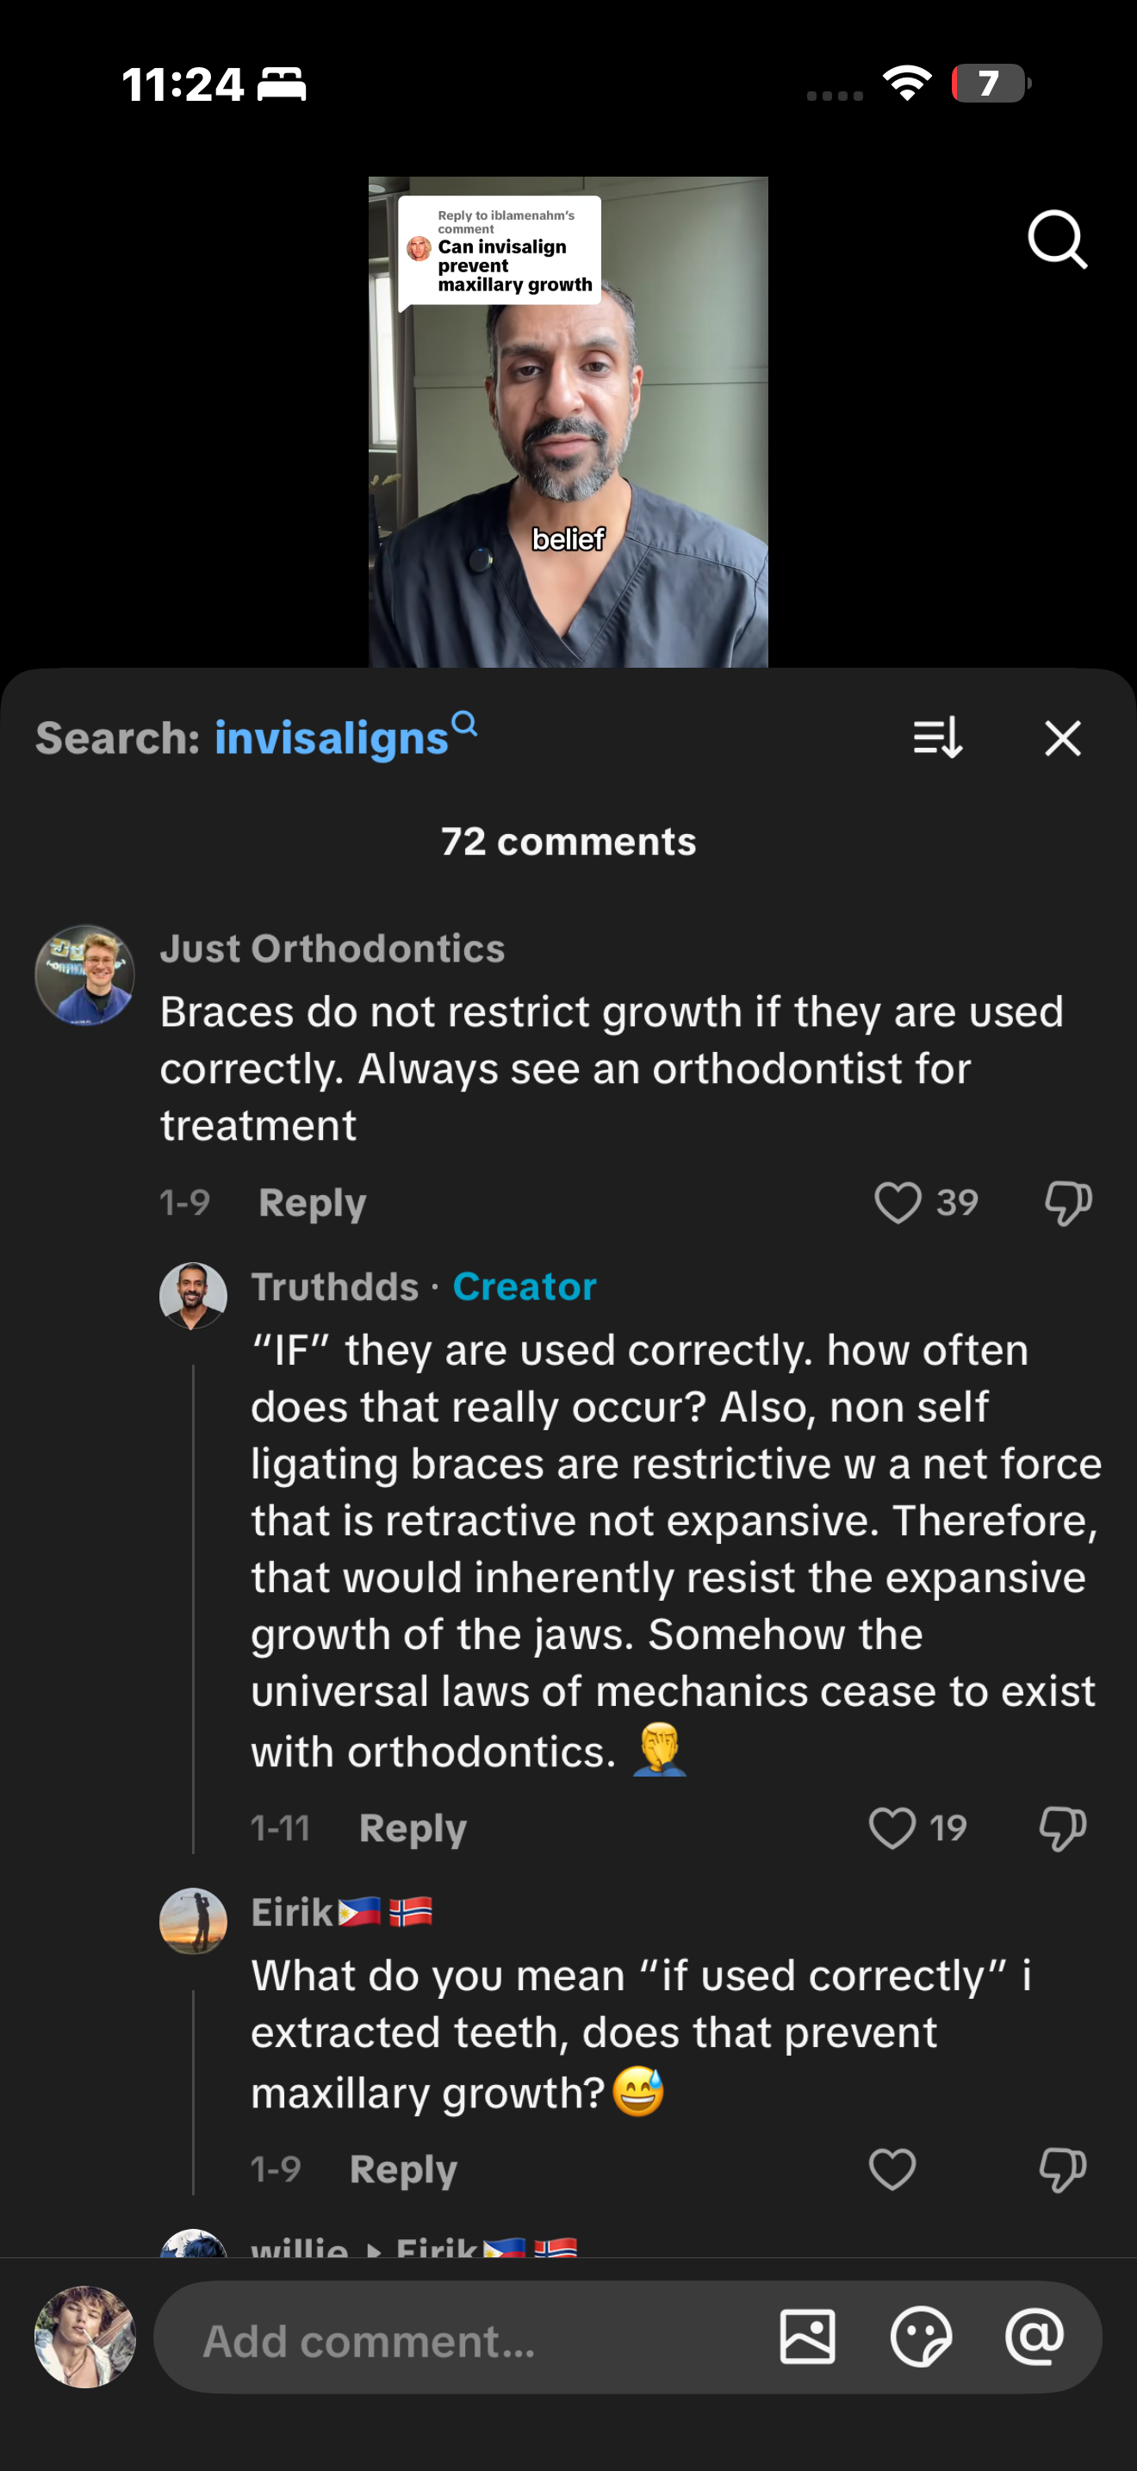Tap the mention @ icon
This screenshot has height=2471, width=1137.
point(1034,2337)
